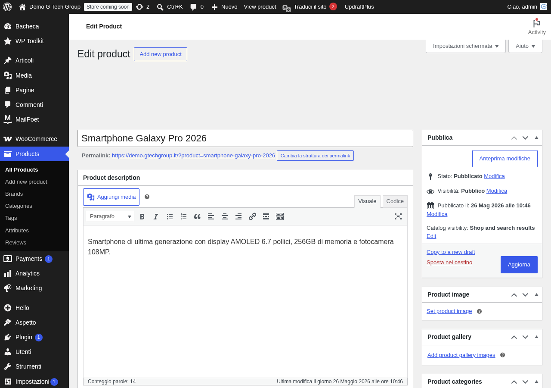Switch to the Codice editor tab
This screenshot has width=551, height=388.
tap(395, 201)
